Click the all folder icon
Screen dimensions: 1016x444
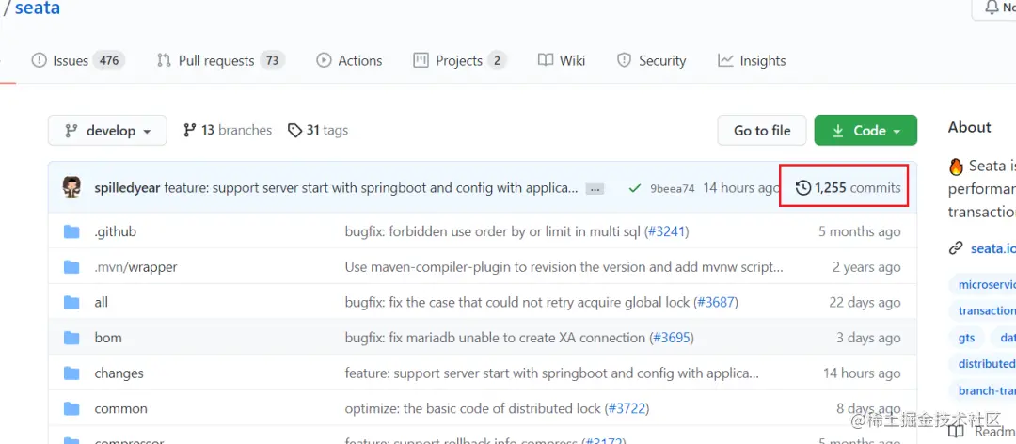(x=71, y=303)
